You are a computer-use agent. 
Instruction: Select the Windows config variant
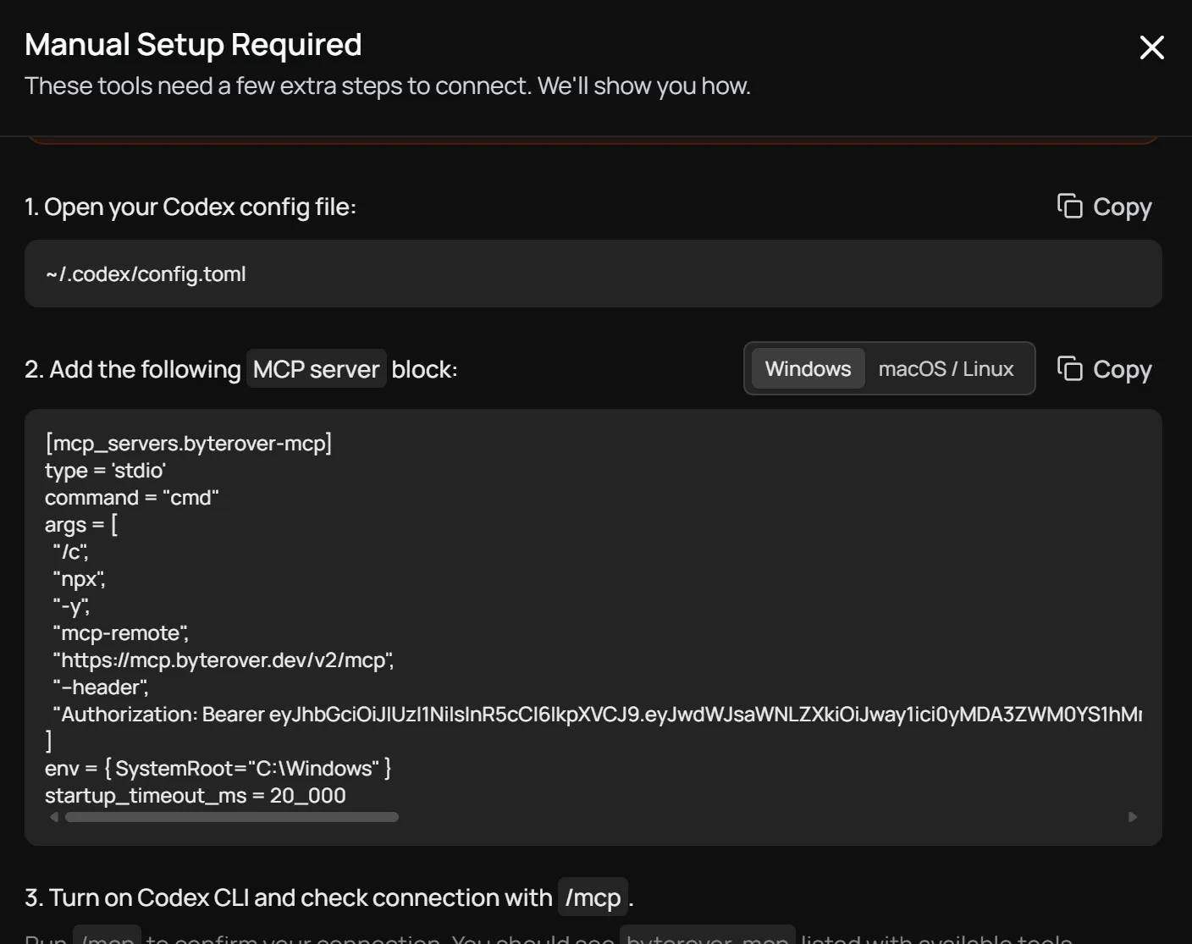coord(808,369)
